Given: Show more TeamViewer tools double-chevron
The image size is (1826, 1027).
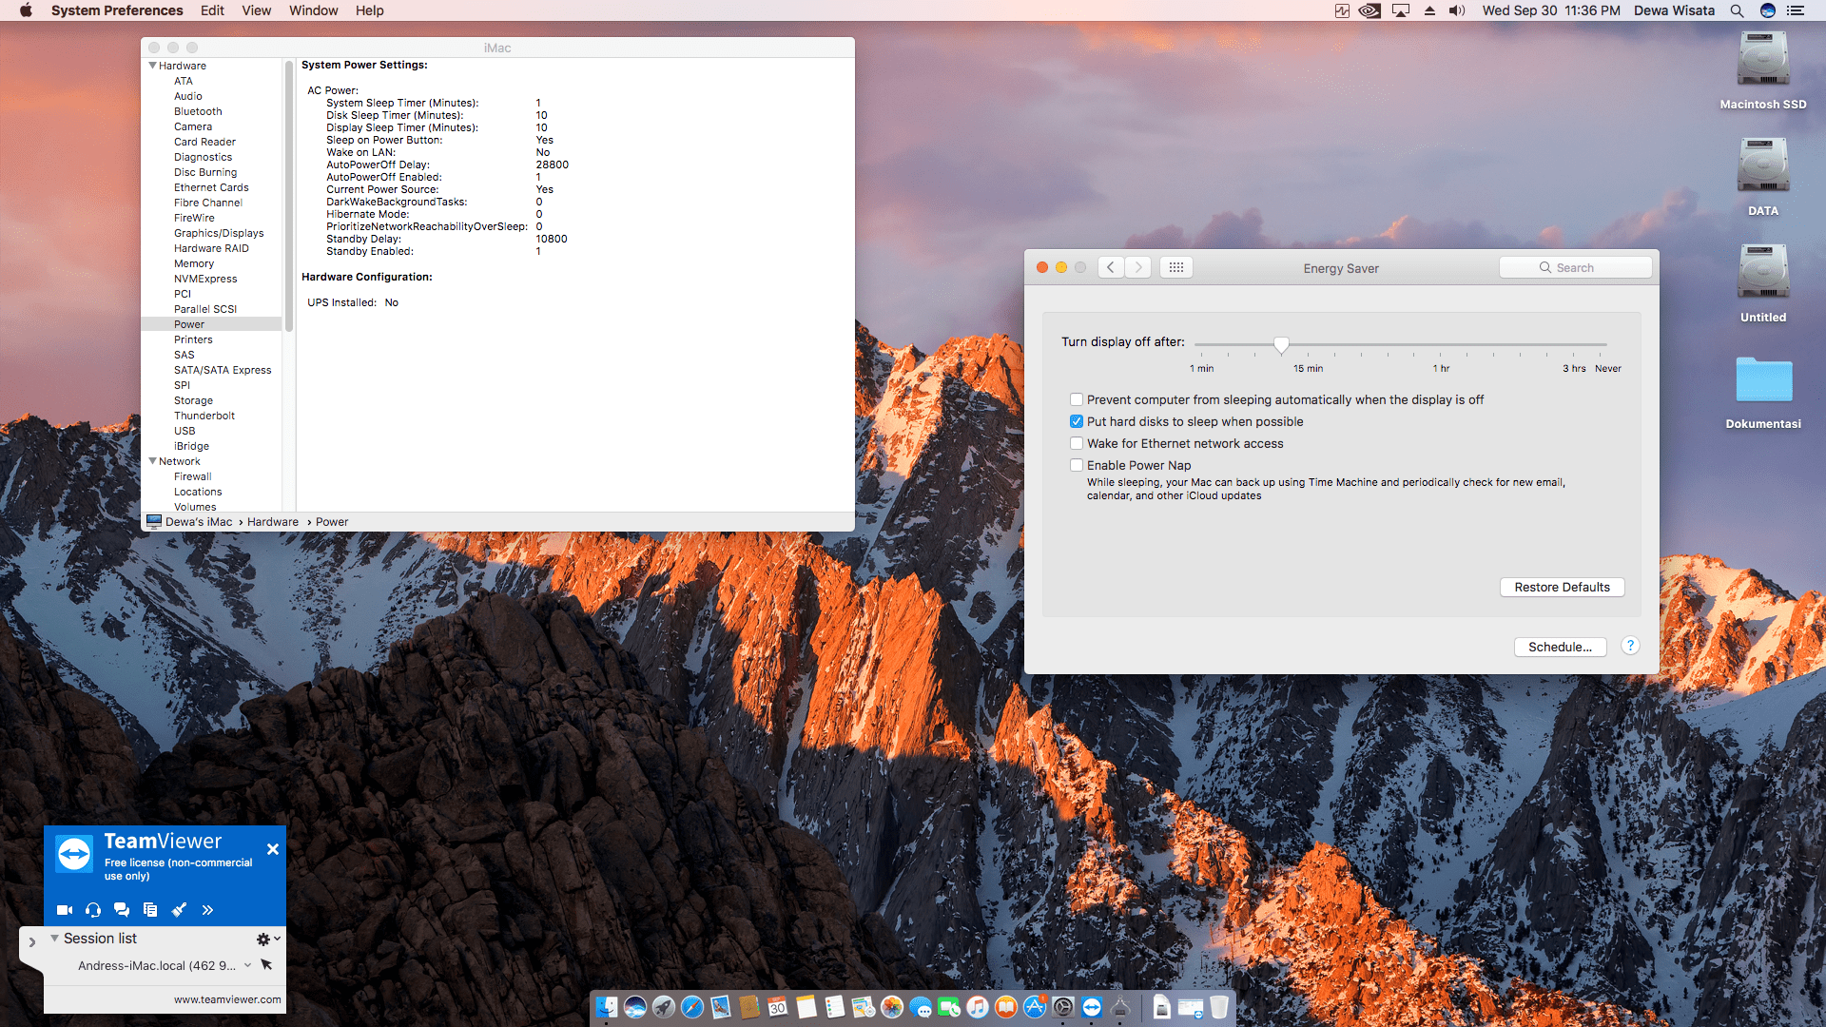Looking at the screenshot, I should pyautogui.click(x=207, y=910).
